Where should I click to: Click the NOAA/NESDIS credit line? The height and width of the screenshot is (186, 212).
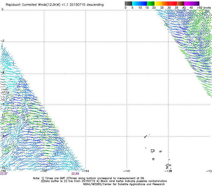[x=124, y=184]
